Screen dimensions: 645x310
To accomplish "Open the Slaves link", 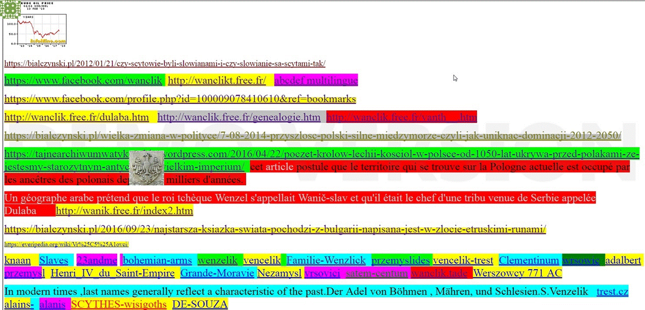I will click(x=54, y=261).
